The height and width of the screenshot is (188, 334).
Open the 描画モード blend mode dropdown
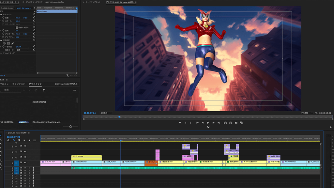[x=23, y=50]
